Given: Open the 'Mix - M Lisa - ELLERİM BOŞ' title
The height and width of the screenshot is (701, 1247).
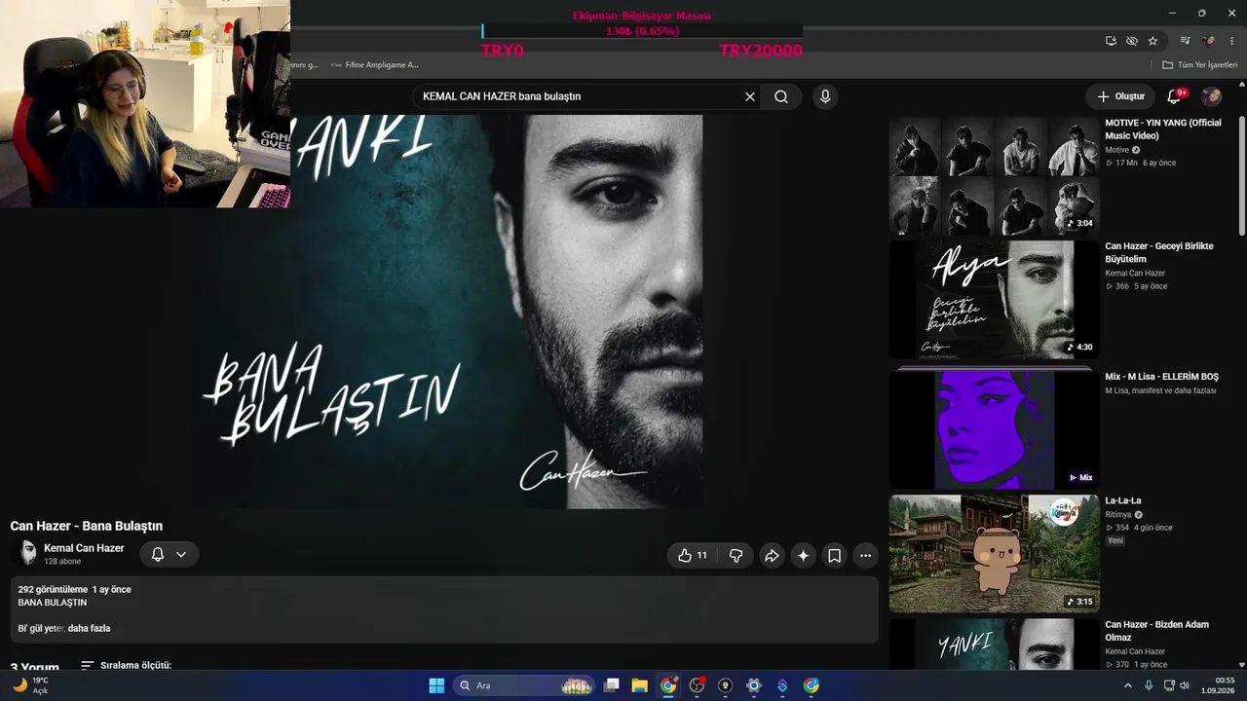Looking at the screenshot, I should pyautogui.click(x=1161, y=377).
